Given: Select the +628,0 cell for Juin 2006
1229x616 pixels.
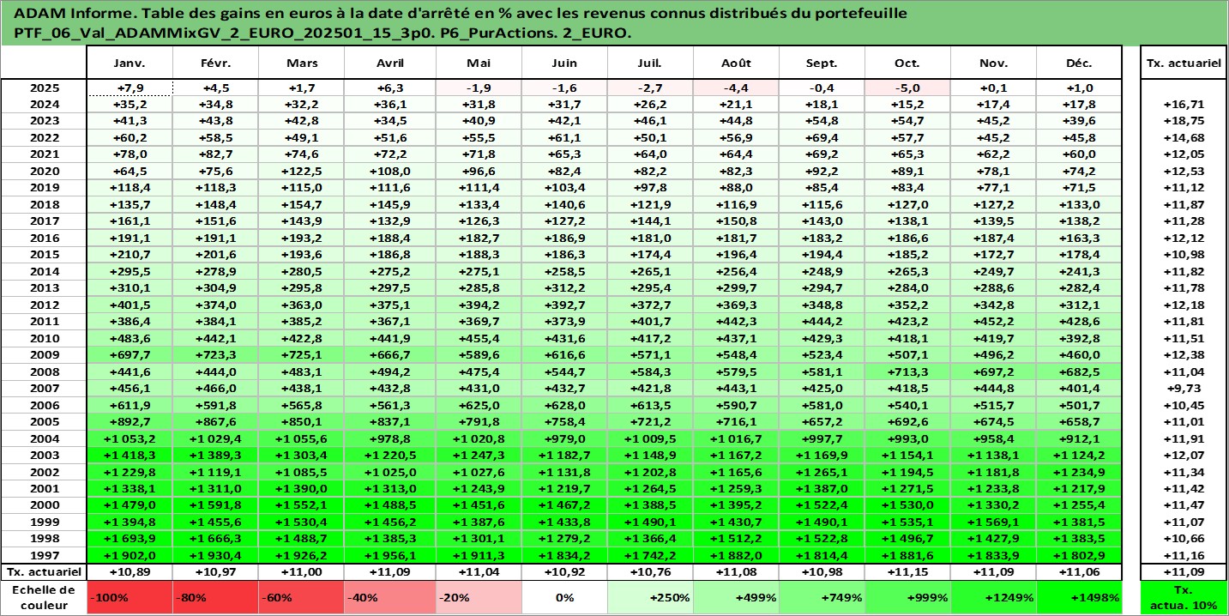Looking at the screenshot, I should click(x=564, y=405).
